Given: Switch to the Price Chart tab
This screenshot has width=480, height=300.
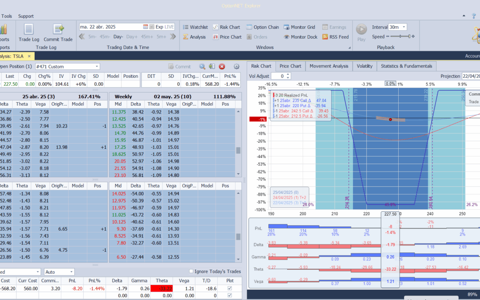Looking at the screenshot, I should [x=291, y=66].
